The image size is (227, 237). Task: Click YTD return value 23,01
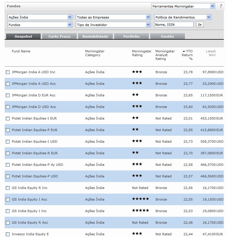point(188,118)
